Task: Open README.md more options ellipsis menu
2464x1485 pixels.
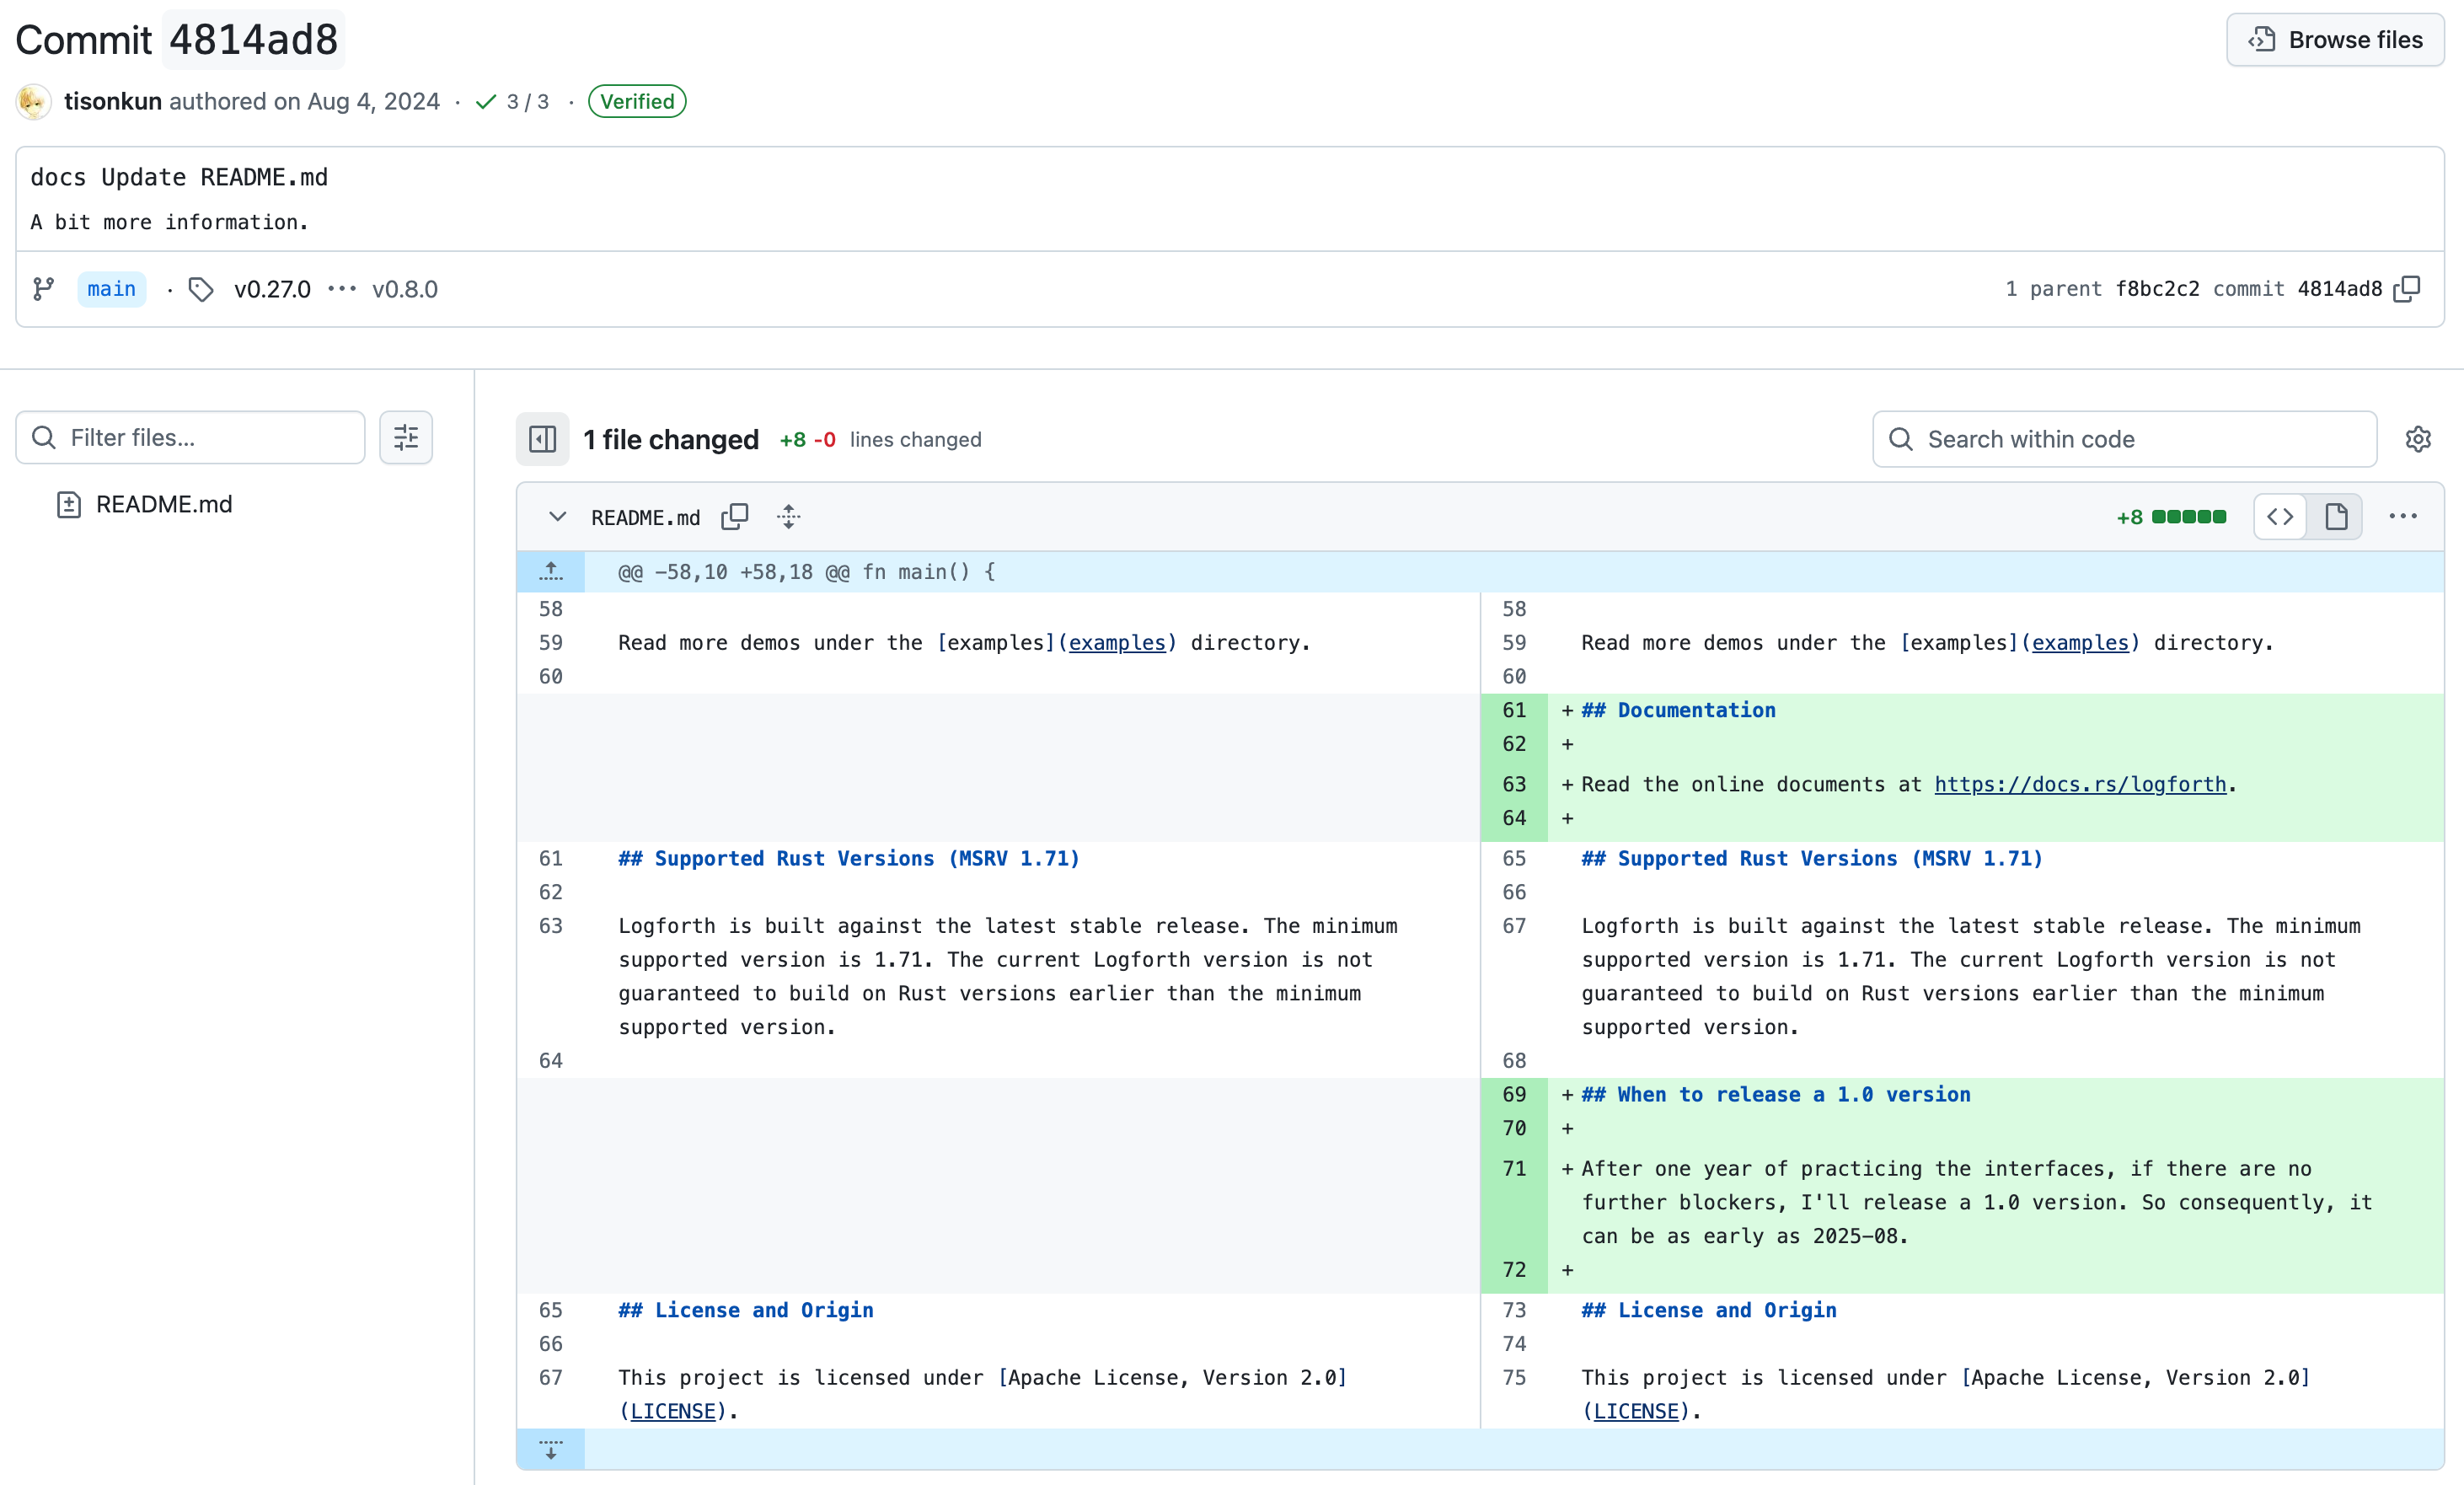Action: [2402, 517]
